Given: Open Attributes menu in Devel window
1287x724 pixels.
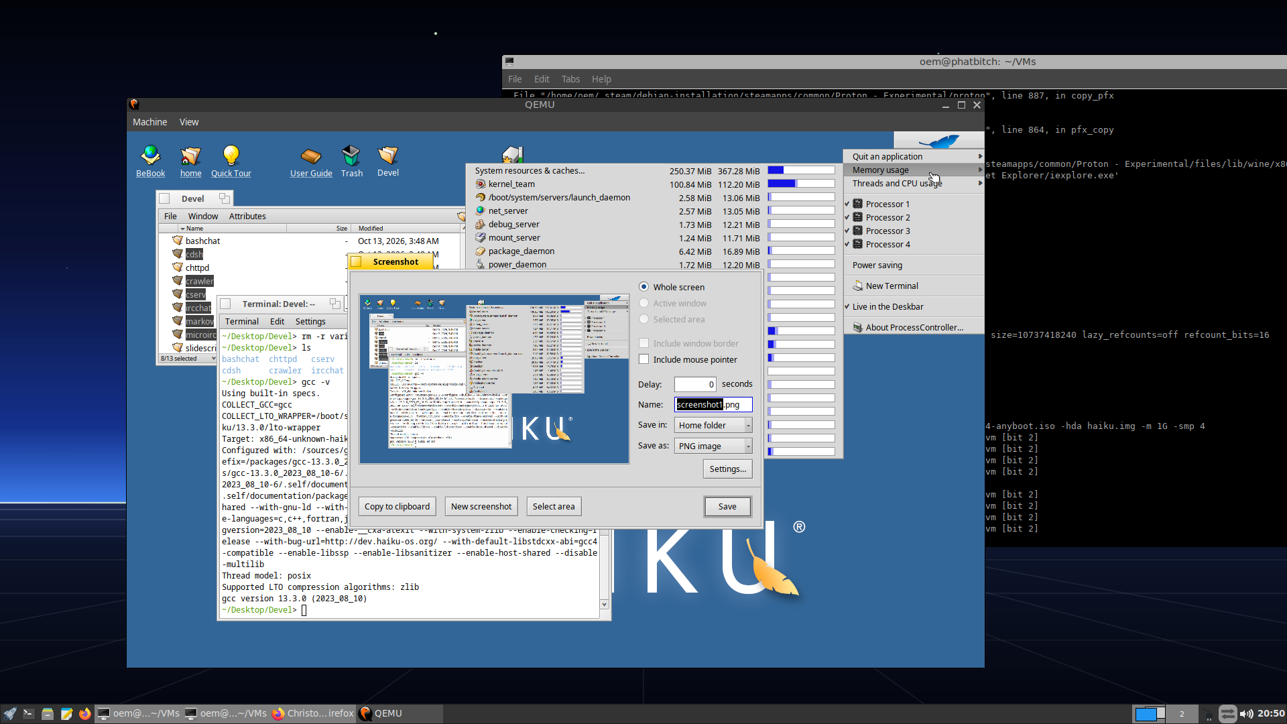Looking at the screenshot, I should coord(247,216).
